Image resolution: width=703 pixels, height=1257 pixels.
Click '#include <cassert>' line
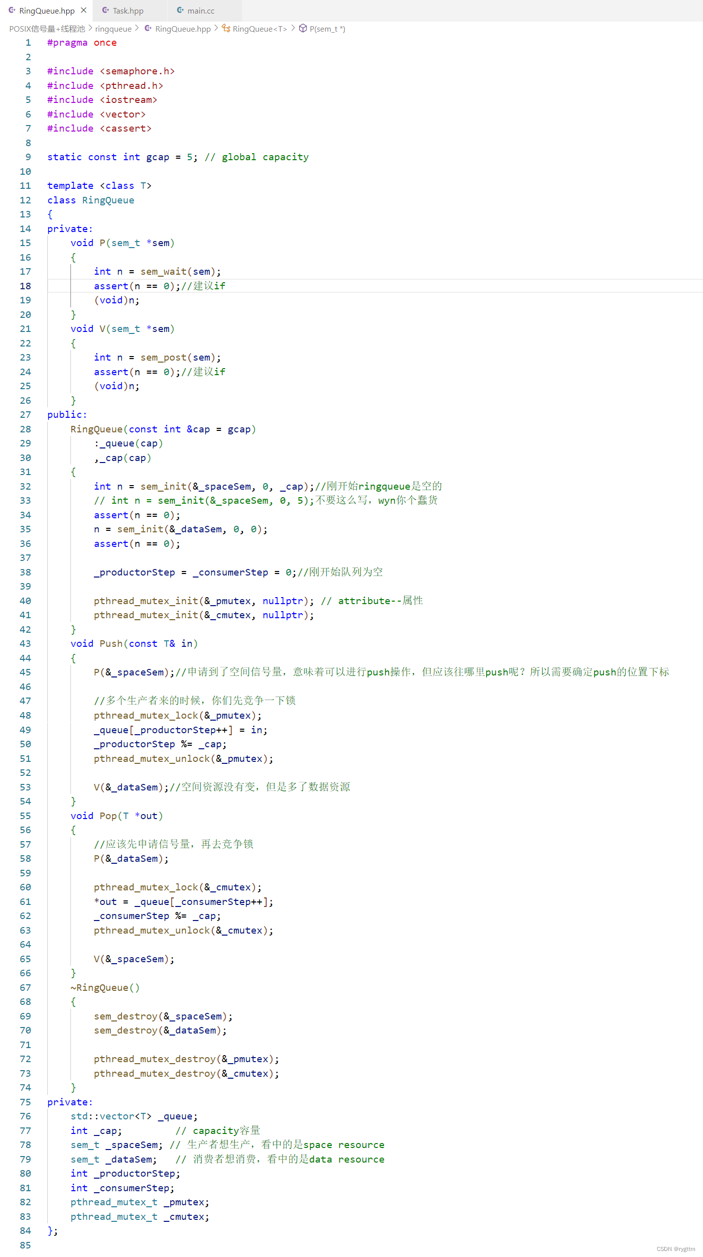[x=99, y=129]
